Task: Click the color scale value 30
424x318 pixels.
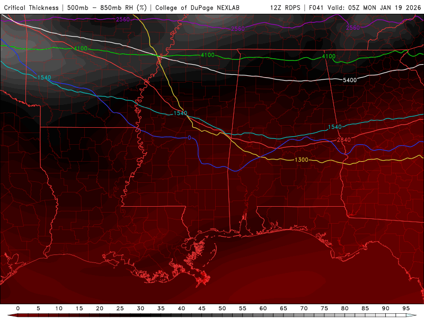Action: pyautogui.click(x=140, y=308)
